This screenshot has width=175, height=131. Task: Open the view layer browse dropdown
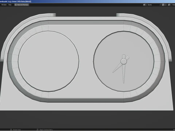[170, 5]
